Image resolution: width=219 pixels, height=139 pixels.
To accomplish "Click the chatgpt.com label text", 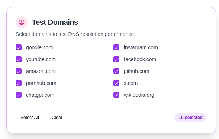I will tap(40, 95).
